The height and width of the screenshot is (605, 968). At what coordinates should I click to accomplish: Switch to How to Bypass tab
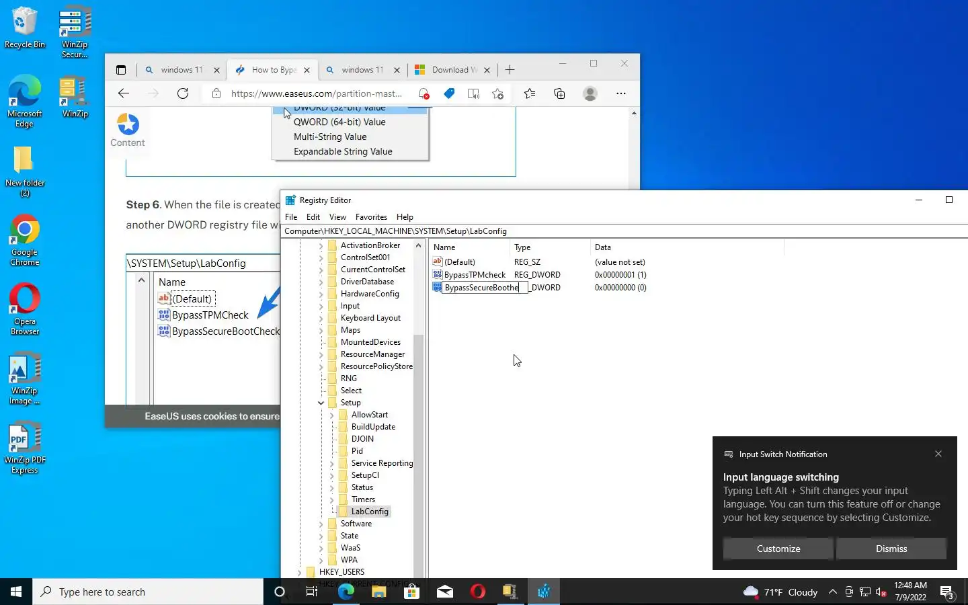(273, 70)
